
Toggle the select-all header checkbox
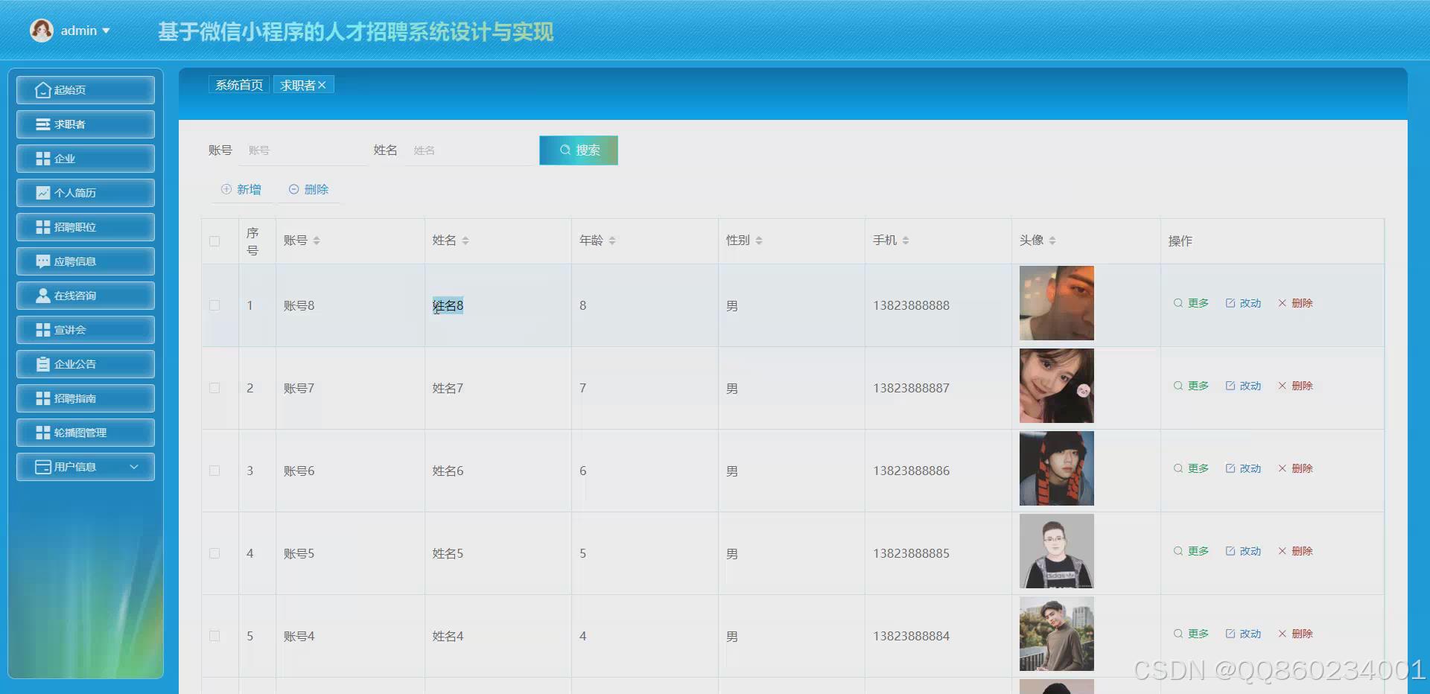pyautogui.click(x=214, y=241)
